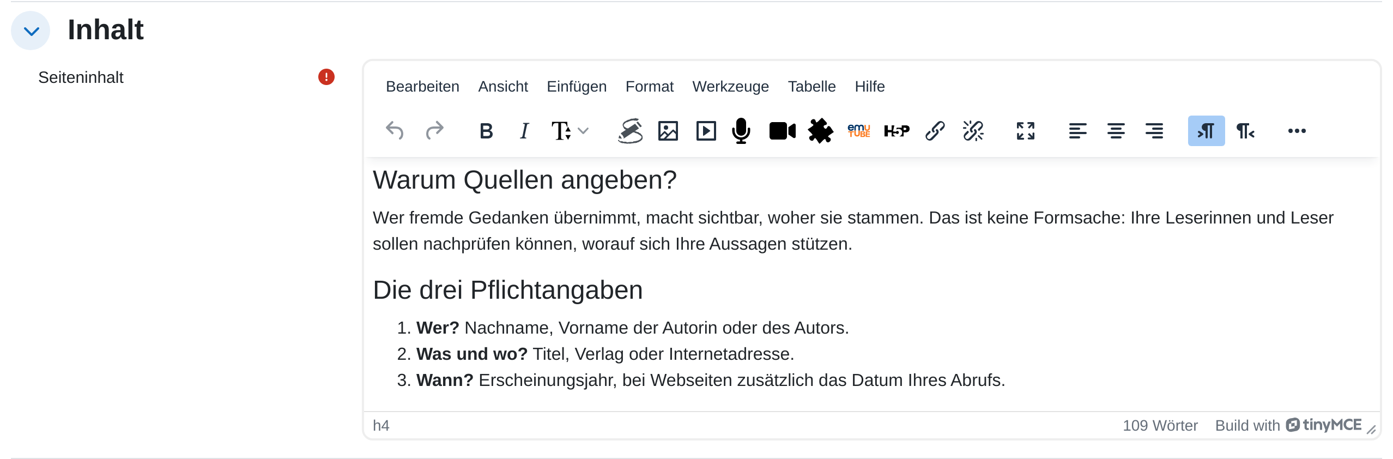Toggle right-to-left text direction
Image resolution: width=1393 pixels, height=459 pixels.
[1245, 131]
